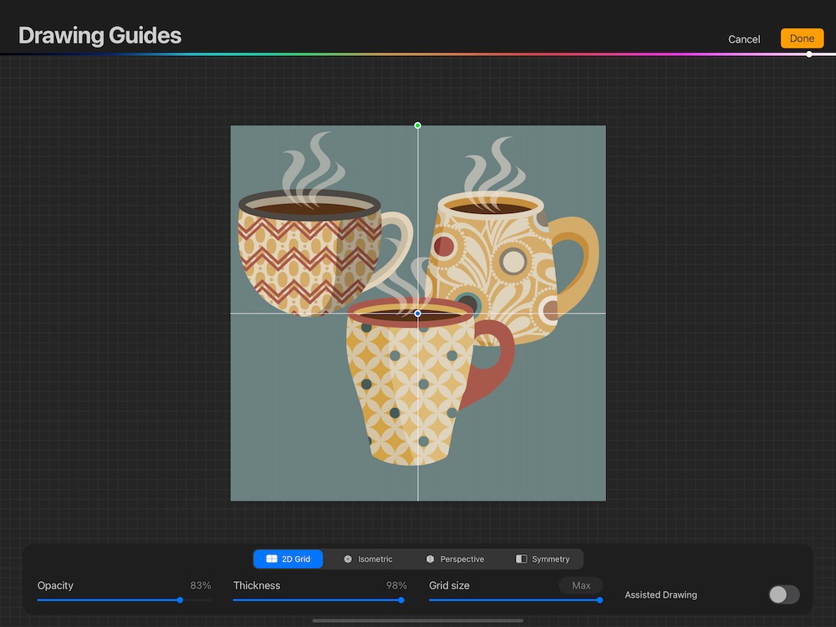Tap the Opacity 83% value
The width and height of the screenshot is (836, 627).
(201, 585)
